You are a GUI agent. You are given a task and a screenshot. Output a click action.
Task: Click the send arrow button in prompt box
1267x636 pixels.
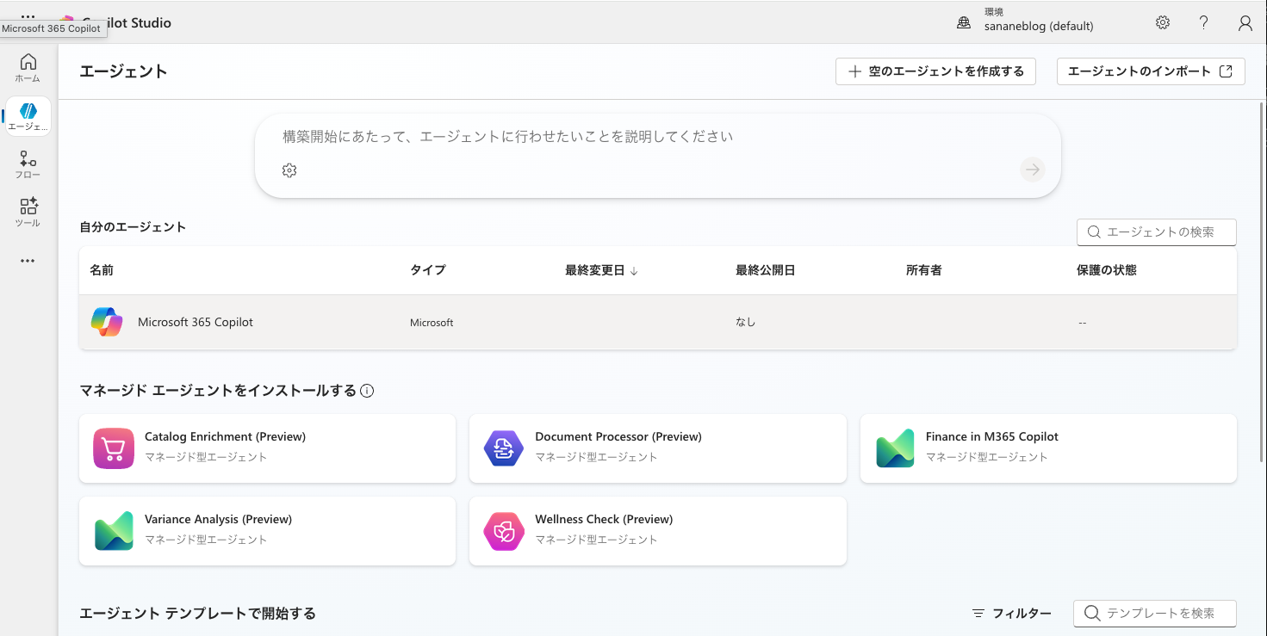click(1033, 170)
